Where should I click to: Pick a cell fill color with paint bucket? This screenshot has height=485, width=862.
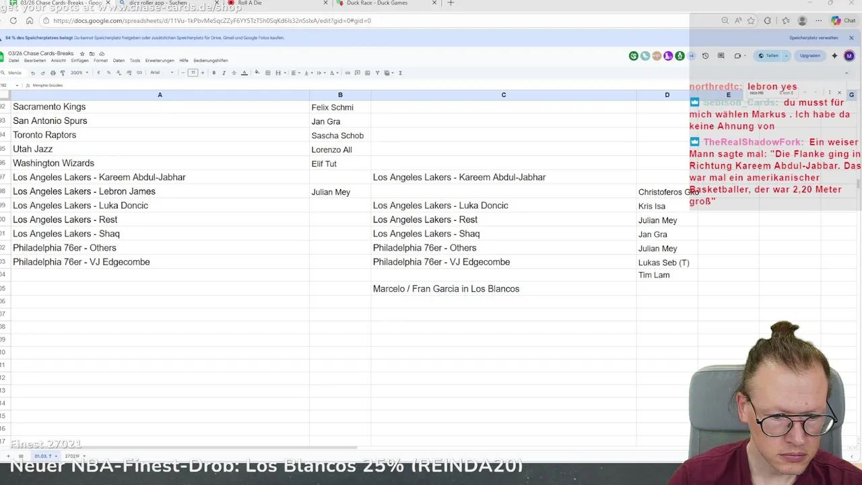tap(257, 72)
